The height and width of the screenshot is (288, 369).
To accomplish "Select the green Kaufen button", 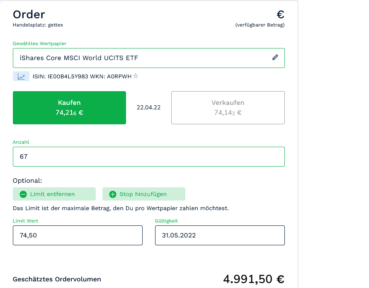I will pyautogui.click(x=69, y=108).
